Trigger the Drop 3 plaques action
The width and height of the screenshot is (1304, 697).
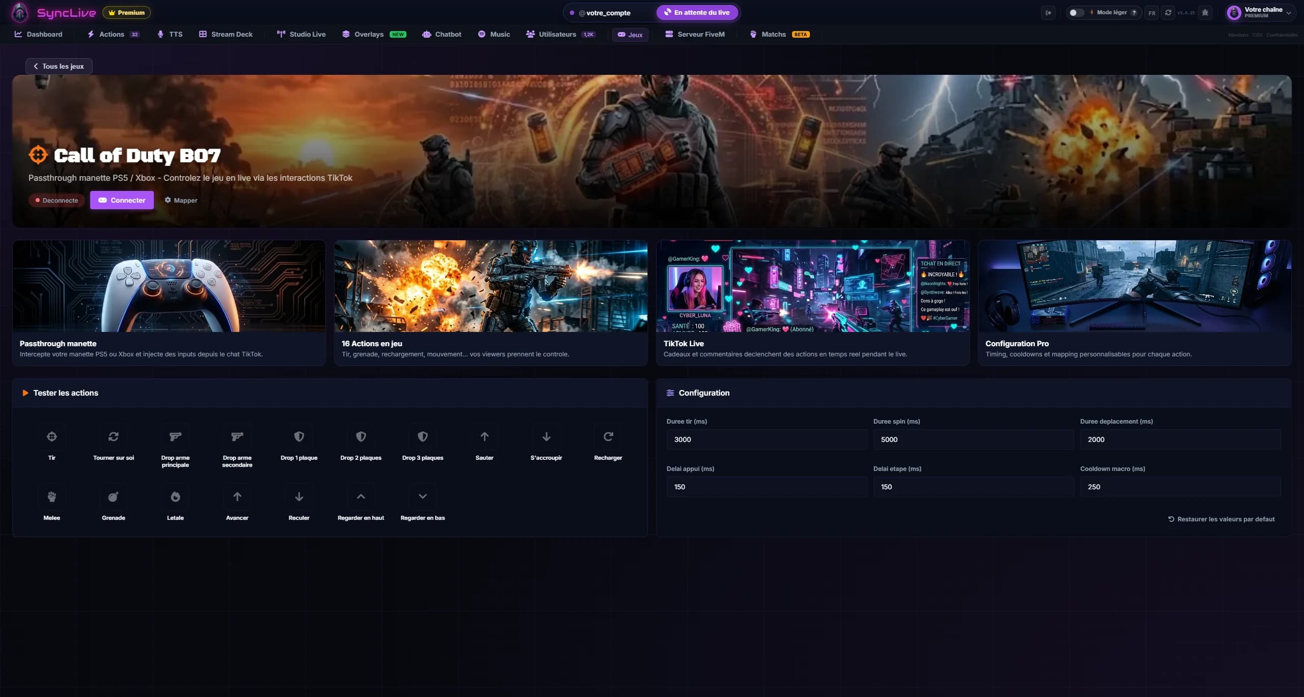click(x=423, y=436)
